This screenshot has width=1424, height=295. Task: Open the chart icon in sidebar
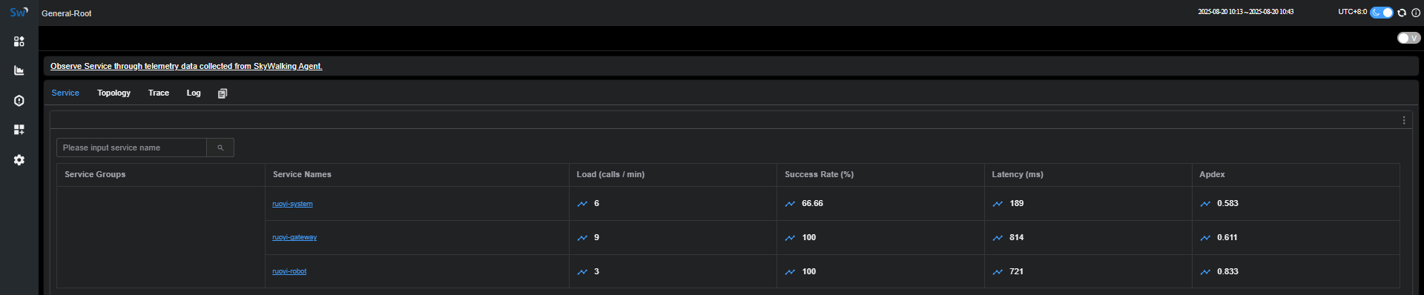point(19,70)
